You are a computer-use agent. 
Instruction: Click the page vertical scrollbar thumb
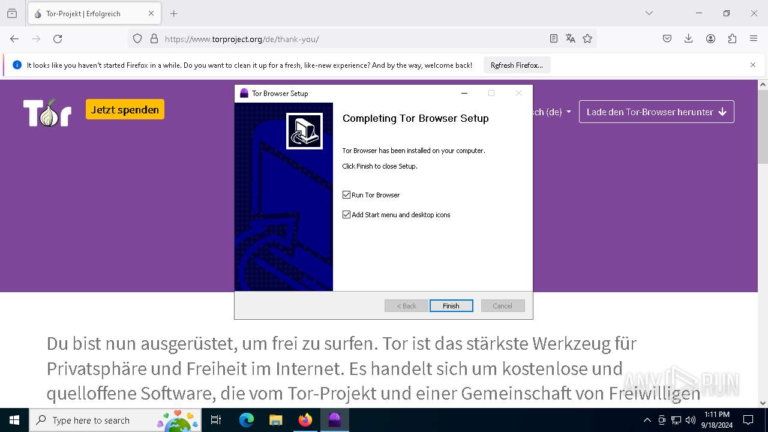coord(763,127)
